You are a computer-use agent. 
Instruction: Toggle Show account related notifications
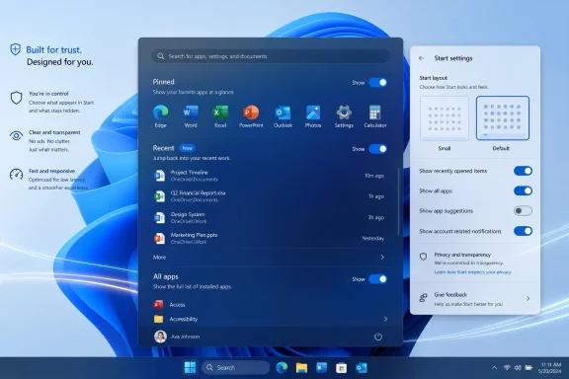(523, 231)
